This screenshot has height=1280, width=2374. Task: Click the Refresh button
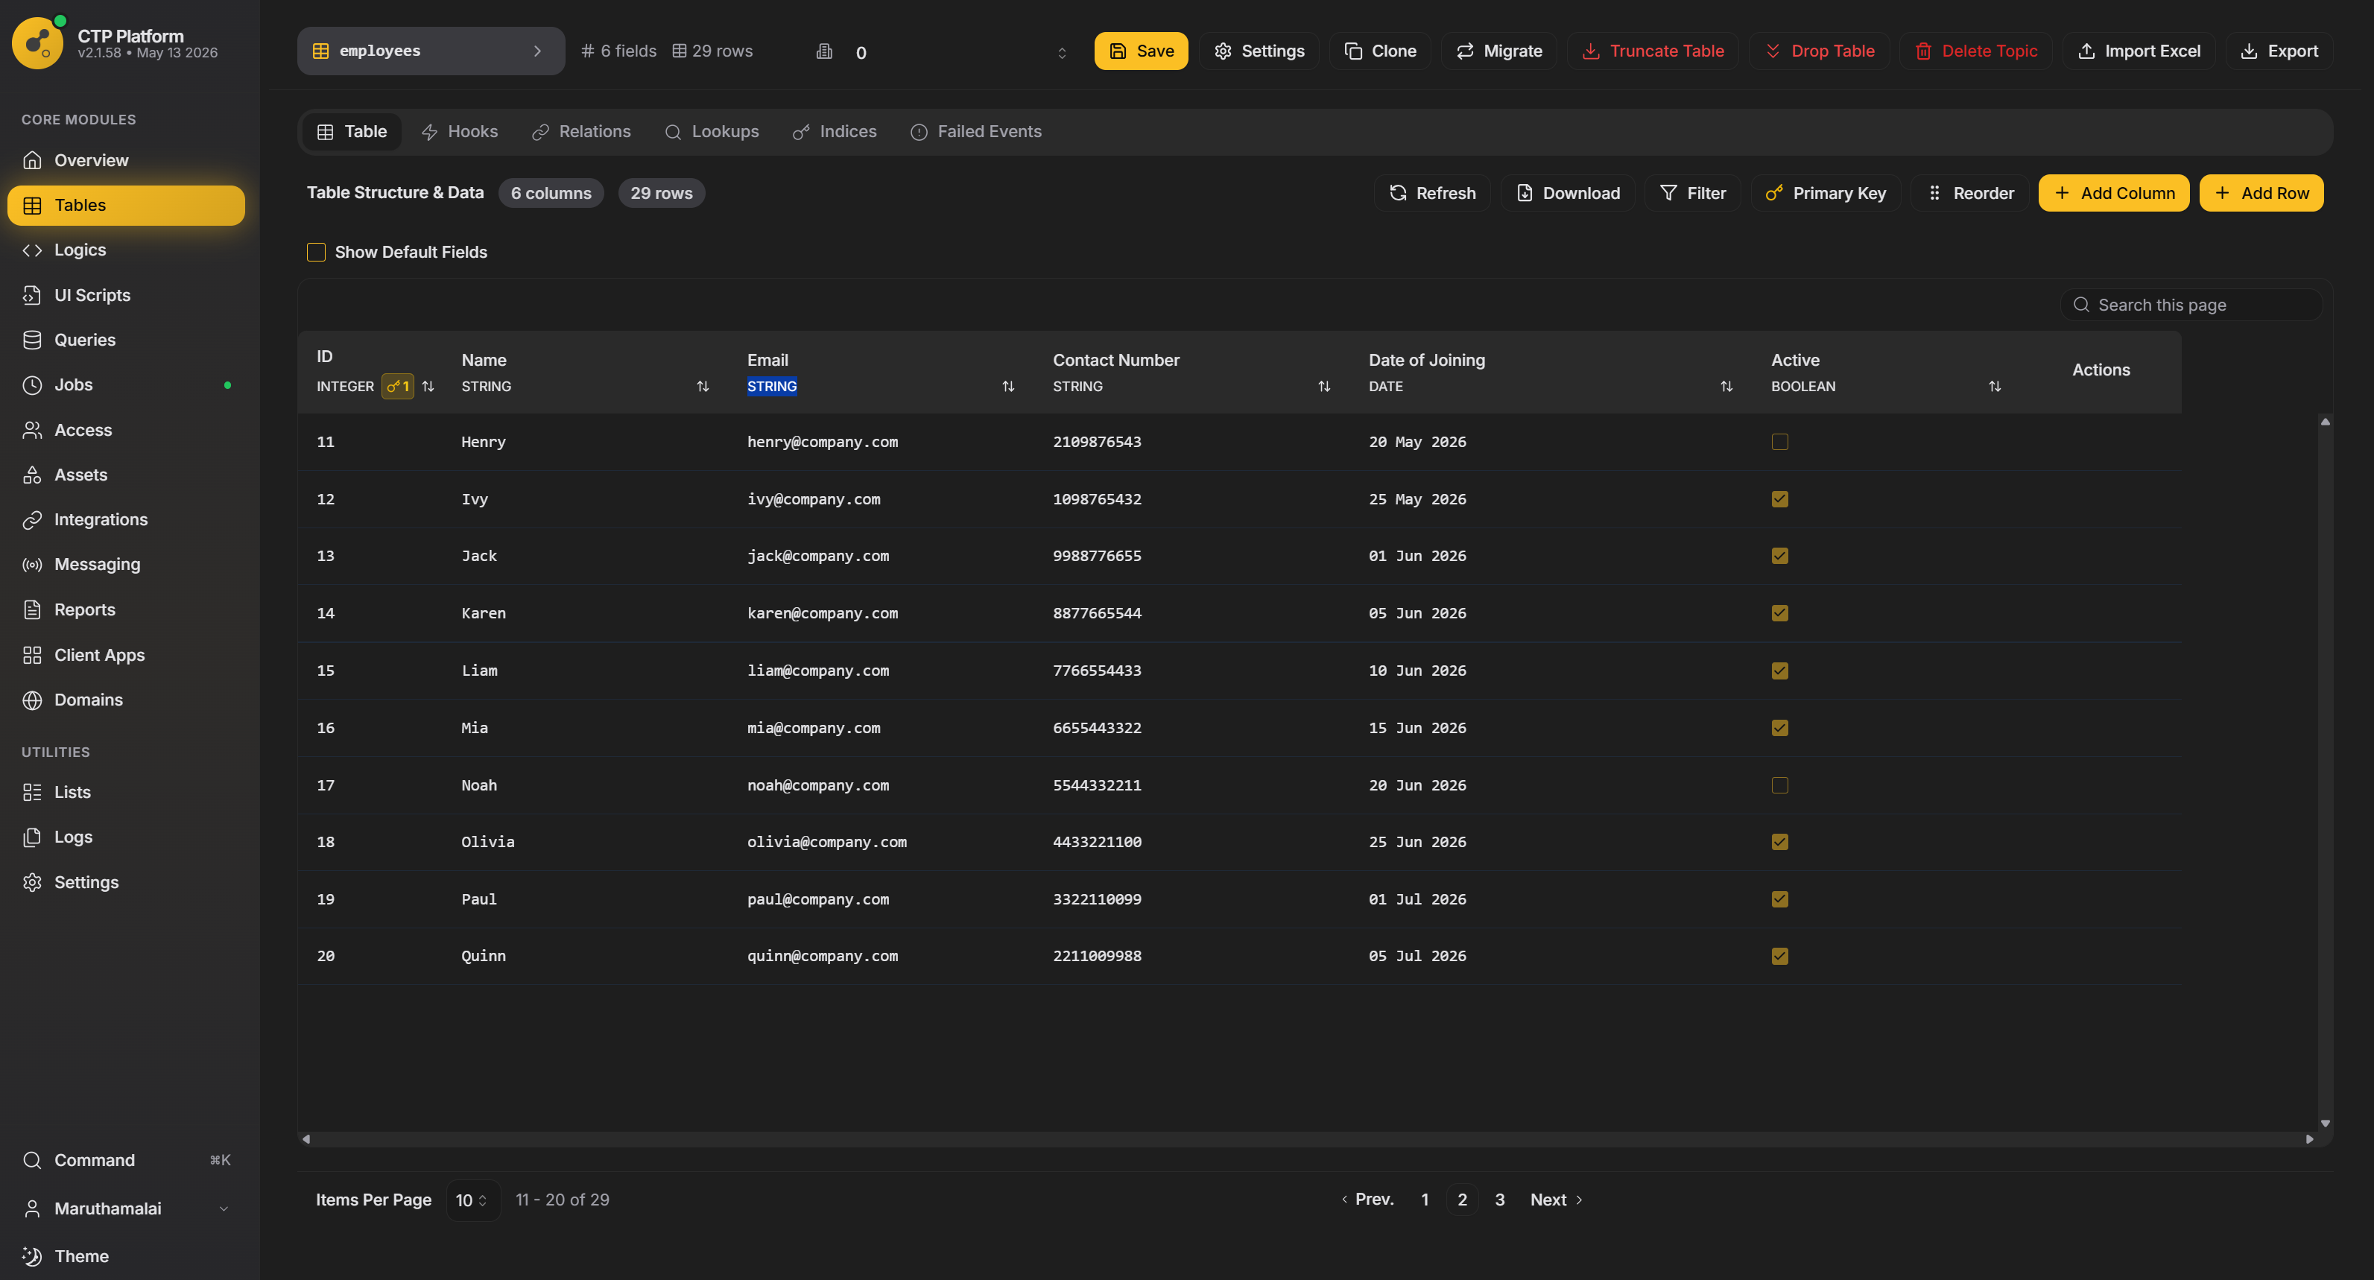[x=1432, y=194]
